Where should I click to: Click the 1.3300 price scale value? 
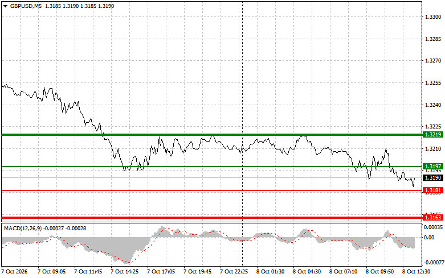click(433, 16)
